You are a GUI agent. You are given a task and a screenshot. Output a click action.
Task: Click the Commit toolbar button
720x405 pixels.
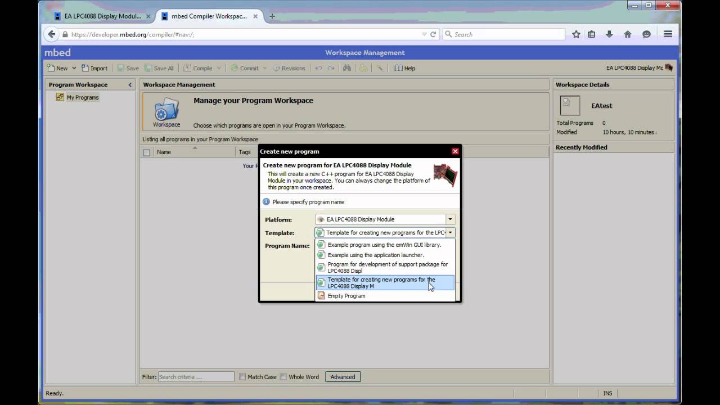click(x=245, y=68)
